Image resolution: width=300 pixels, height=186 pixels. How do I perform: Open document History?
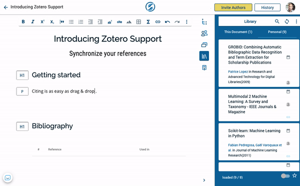click(x=267, y=7)
